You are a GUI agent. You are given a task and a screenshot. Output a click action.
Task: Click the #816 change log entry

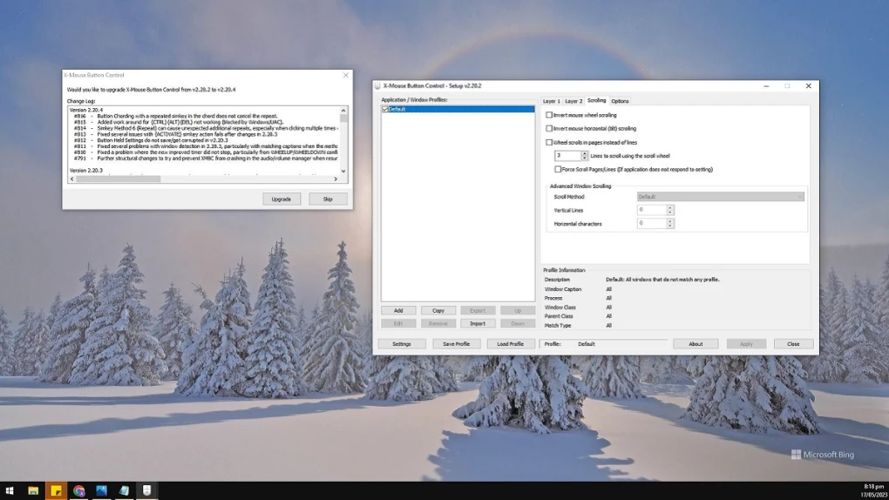click(x=176, y=116)
